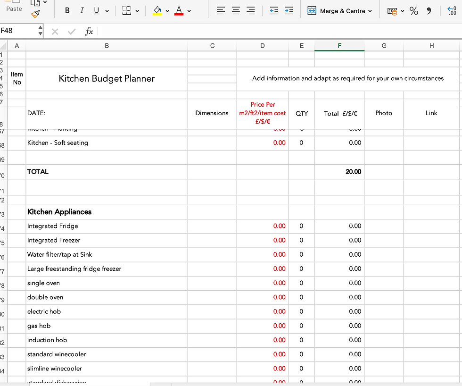
Task: Click the cancel entry X icon
Action: (55, 31)
